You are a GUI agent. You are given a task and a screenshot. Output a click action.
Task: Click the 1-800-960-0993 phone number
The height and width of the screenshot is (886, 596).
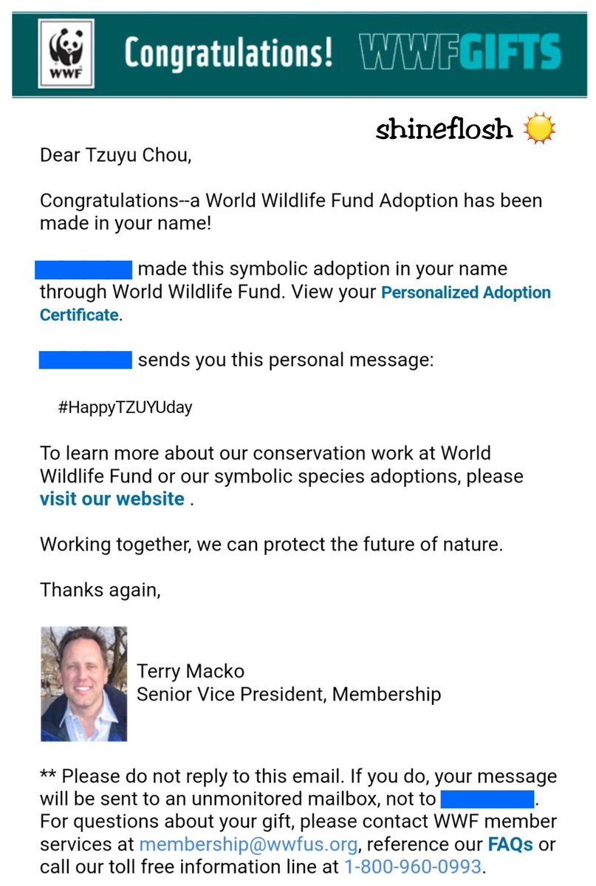pos(413,866)
